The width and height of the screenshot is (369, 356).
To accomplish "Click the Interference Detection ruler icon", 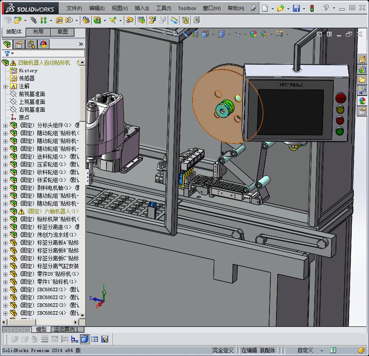I will (x=174, y=20).
